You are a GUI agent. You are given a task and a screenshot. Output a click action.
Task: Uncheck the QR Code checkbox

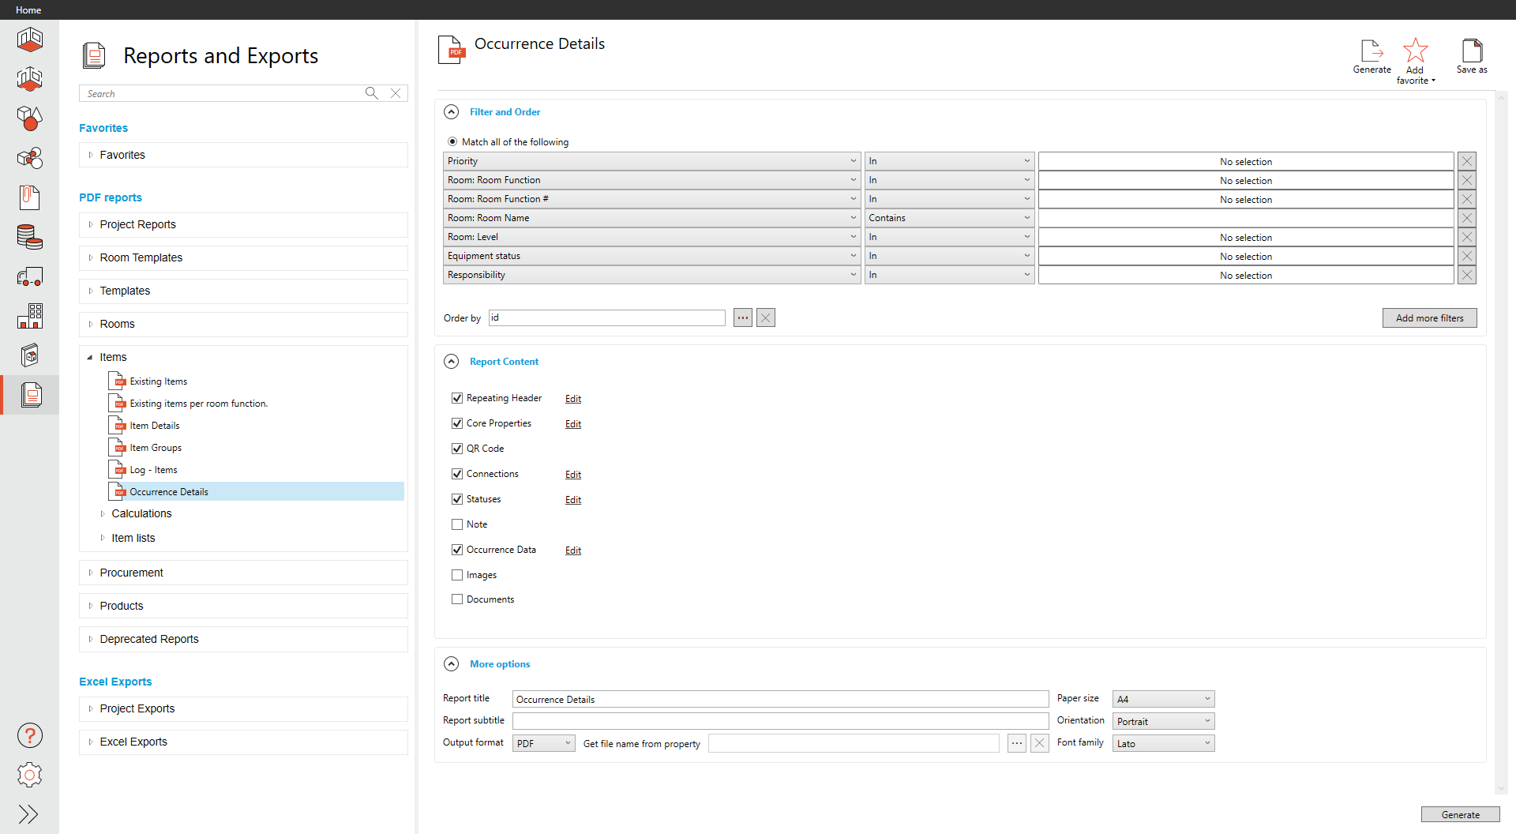(457, 449)
